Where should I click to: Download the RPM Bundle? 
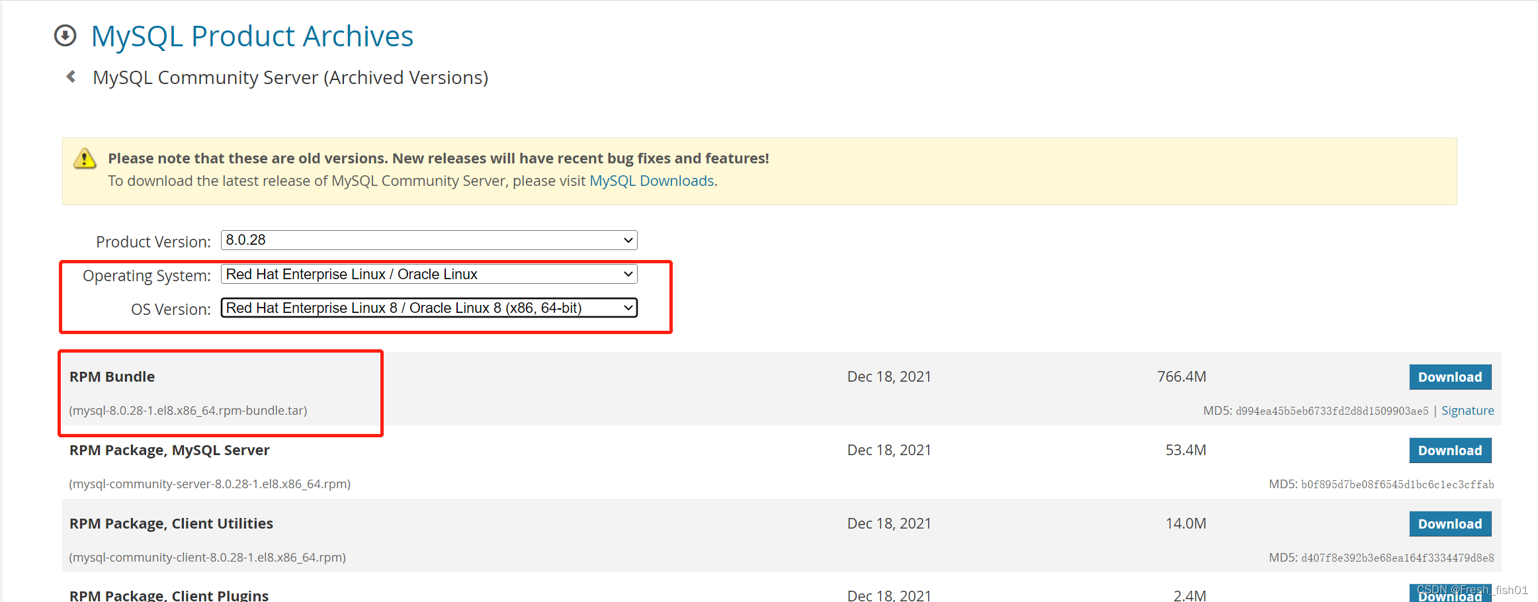click(1450, 377)
